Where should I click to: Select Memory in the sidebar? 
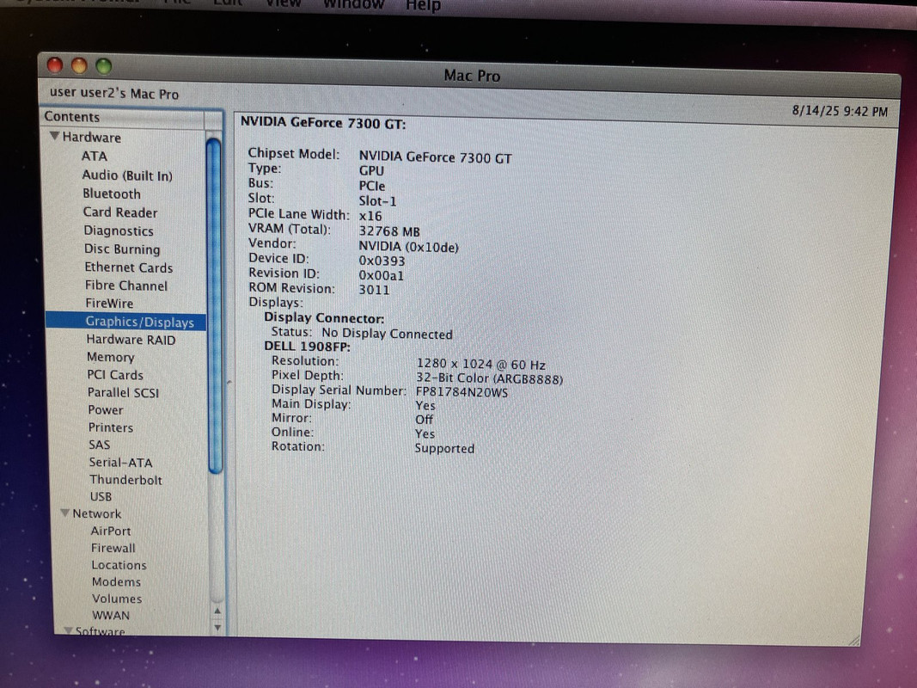(x=111, y=357)
